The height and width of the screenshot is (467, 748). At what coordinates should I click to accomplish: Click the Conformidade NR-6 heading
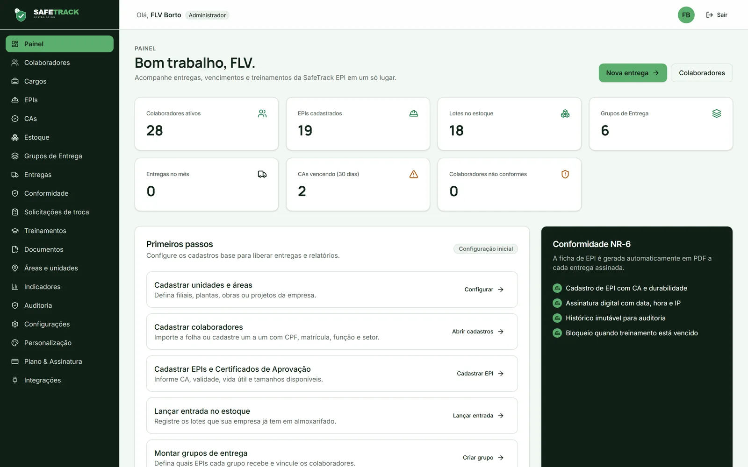(591, 244)
